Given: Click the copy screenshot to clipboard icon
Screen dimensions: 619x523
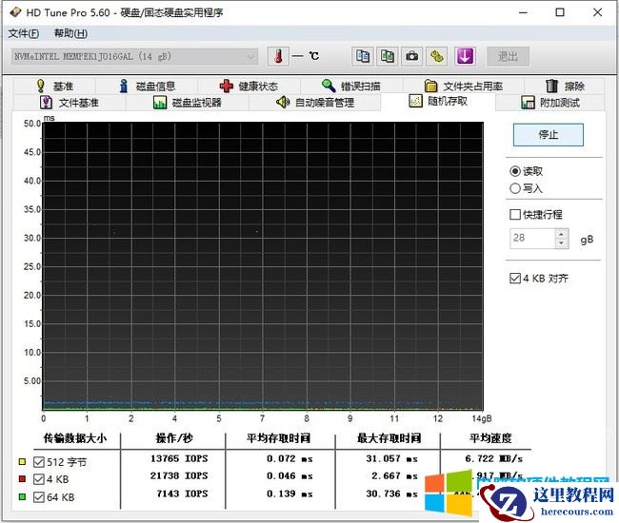Looking at the screenshot, I should click(x=387, y=56).
